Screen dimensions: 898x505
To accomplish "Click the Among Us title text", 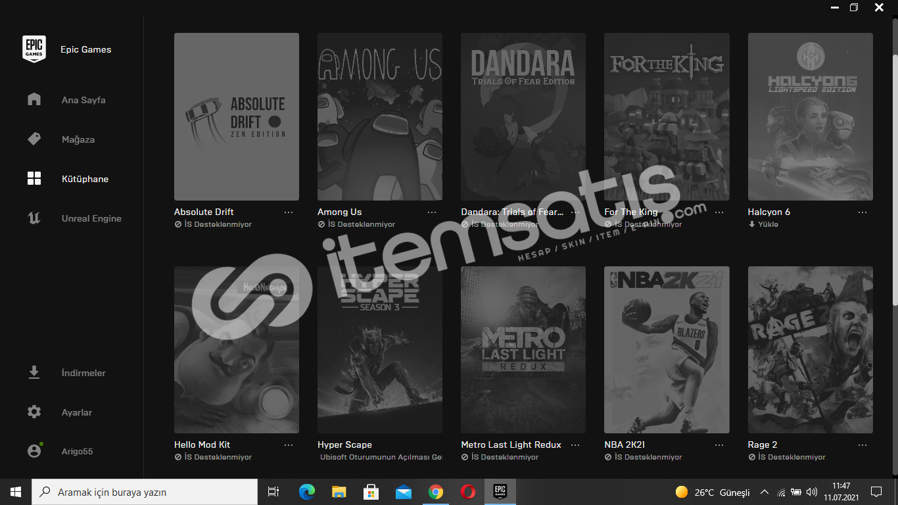I will click(339, 212).
